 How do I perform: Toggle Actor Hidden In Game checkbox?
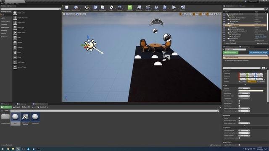point(239,121)
